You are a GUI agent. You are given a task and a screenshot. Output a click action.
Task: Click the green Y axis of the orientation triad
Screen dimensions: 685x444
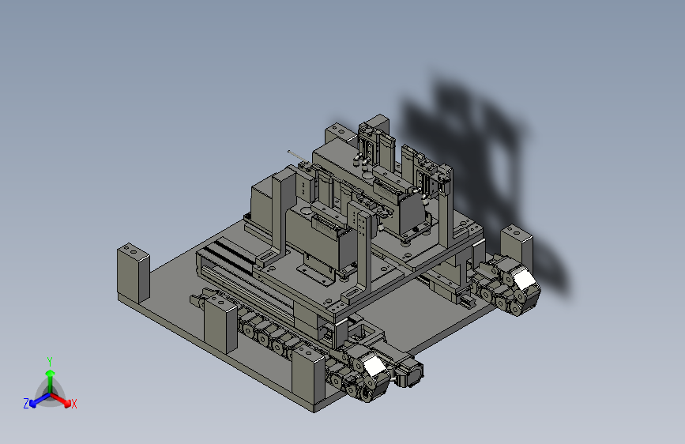pyautogui.click(x=51, y=382)
